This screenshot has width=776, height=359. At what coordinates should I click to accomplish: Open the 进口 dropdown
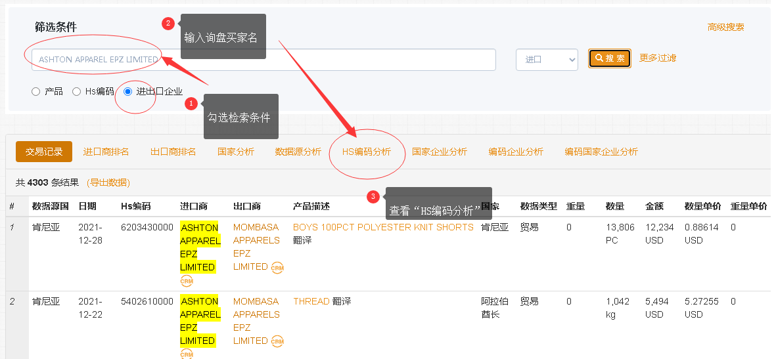pyautogui.click(x=547, y=59)
